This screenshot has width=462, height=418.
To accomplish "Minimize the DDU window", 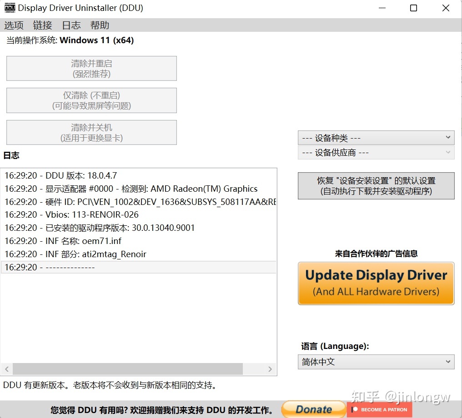I will [382, 8].
